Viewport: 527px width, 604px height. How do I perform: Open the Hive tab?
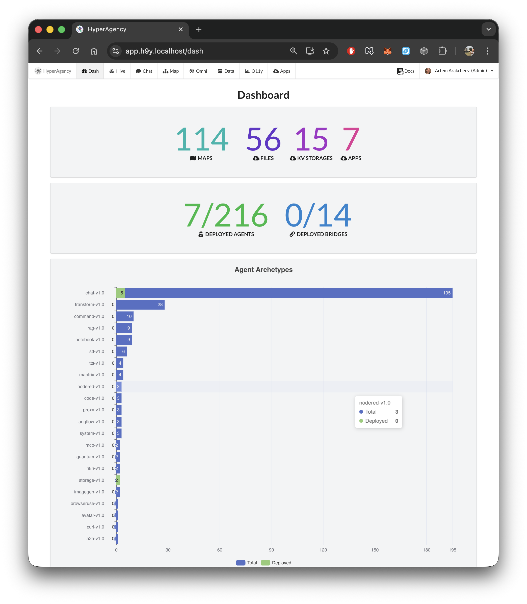(117, 71)
